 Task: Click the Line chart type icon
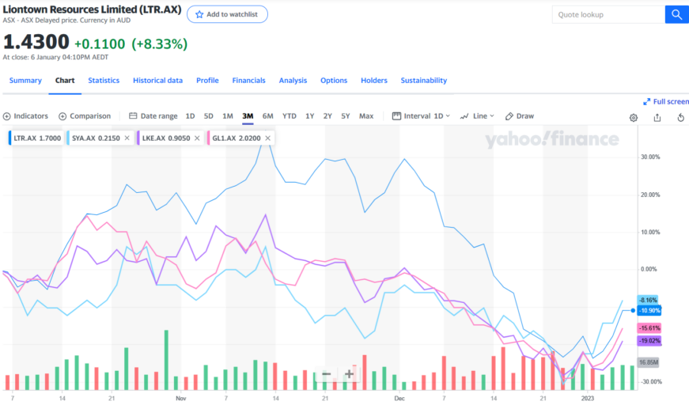(464, 116)
